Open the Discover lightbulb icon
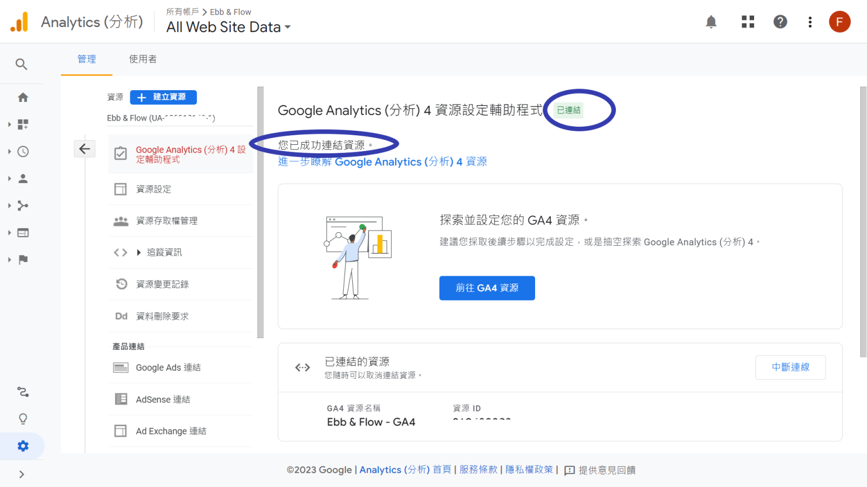The width and height of the screenshot is (867, 487). coord(23,419)
